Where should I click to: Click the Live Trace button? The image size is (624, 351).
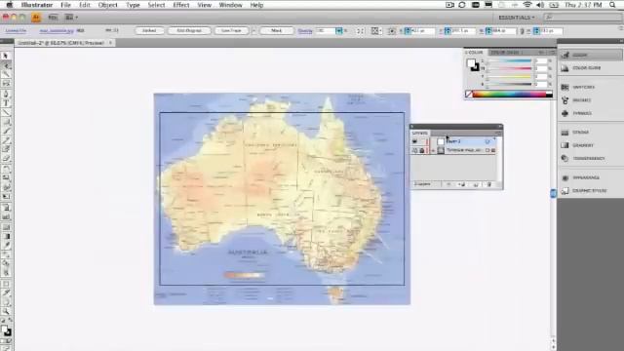pyautogui.click(x=232, y=30)
